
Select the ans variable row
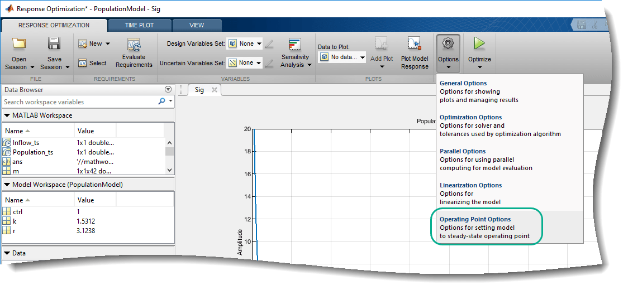(x=83, y=162)
